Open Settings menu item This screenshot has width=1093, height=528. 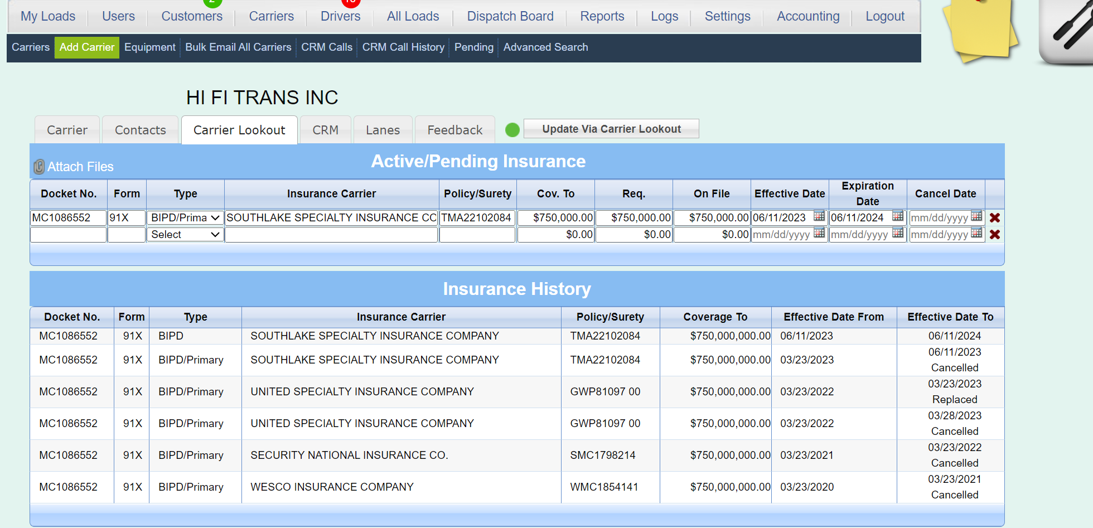point(728,16)
